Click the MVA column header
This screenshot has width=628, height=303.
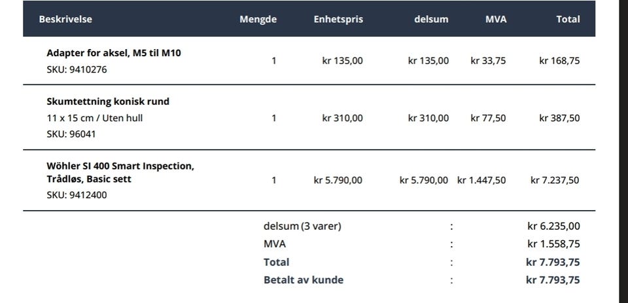(496, 19)
